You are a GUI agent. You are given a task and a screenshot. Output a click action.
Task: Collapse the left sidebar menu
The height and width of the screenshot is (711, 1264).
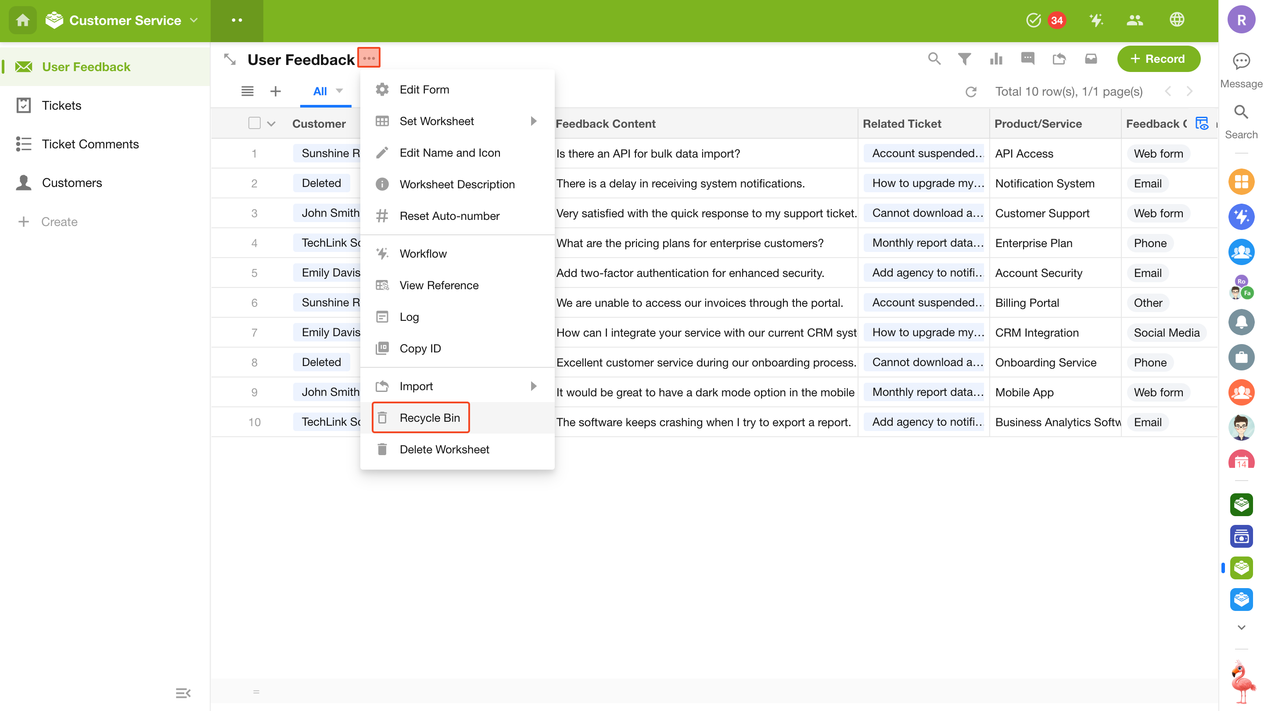pos(183,693)
